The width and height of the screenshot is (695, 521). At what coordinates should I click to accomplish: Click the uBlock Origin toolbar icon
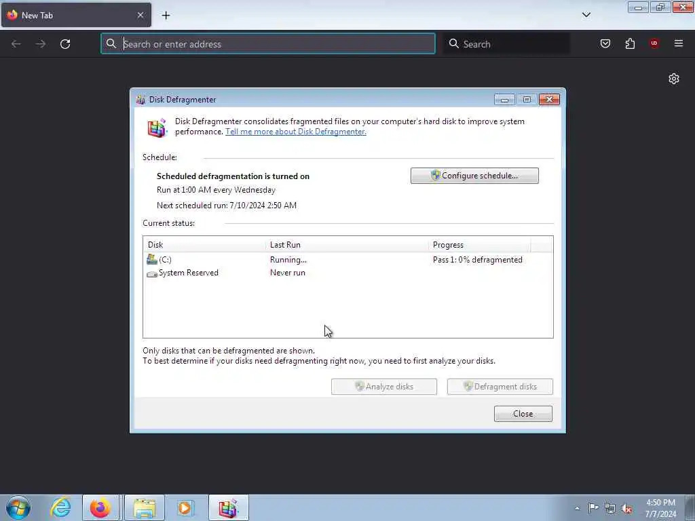(x=654, y=43)
